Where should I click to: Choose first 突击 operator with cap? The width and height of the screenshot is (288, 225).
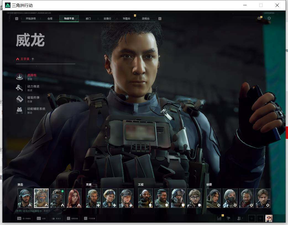coord(25,198)
